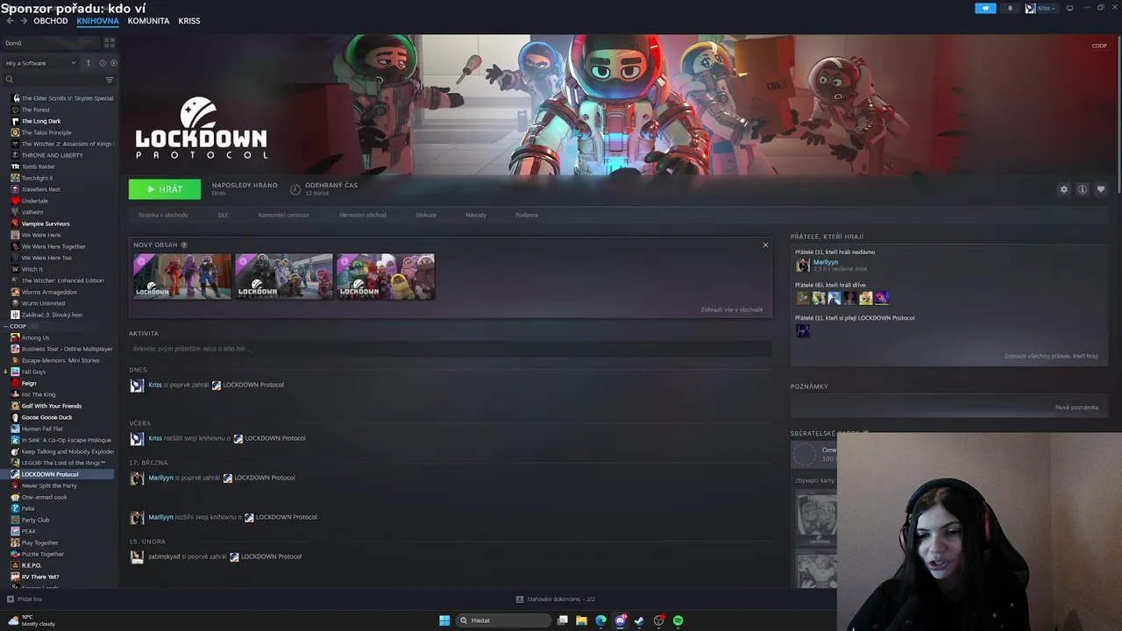Open the DLC tab
1122x631 pixels.
pyautogui.click(x=224, y=215)
